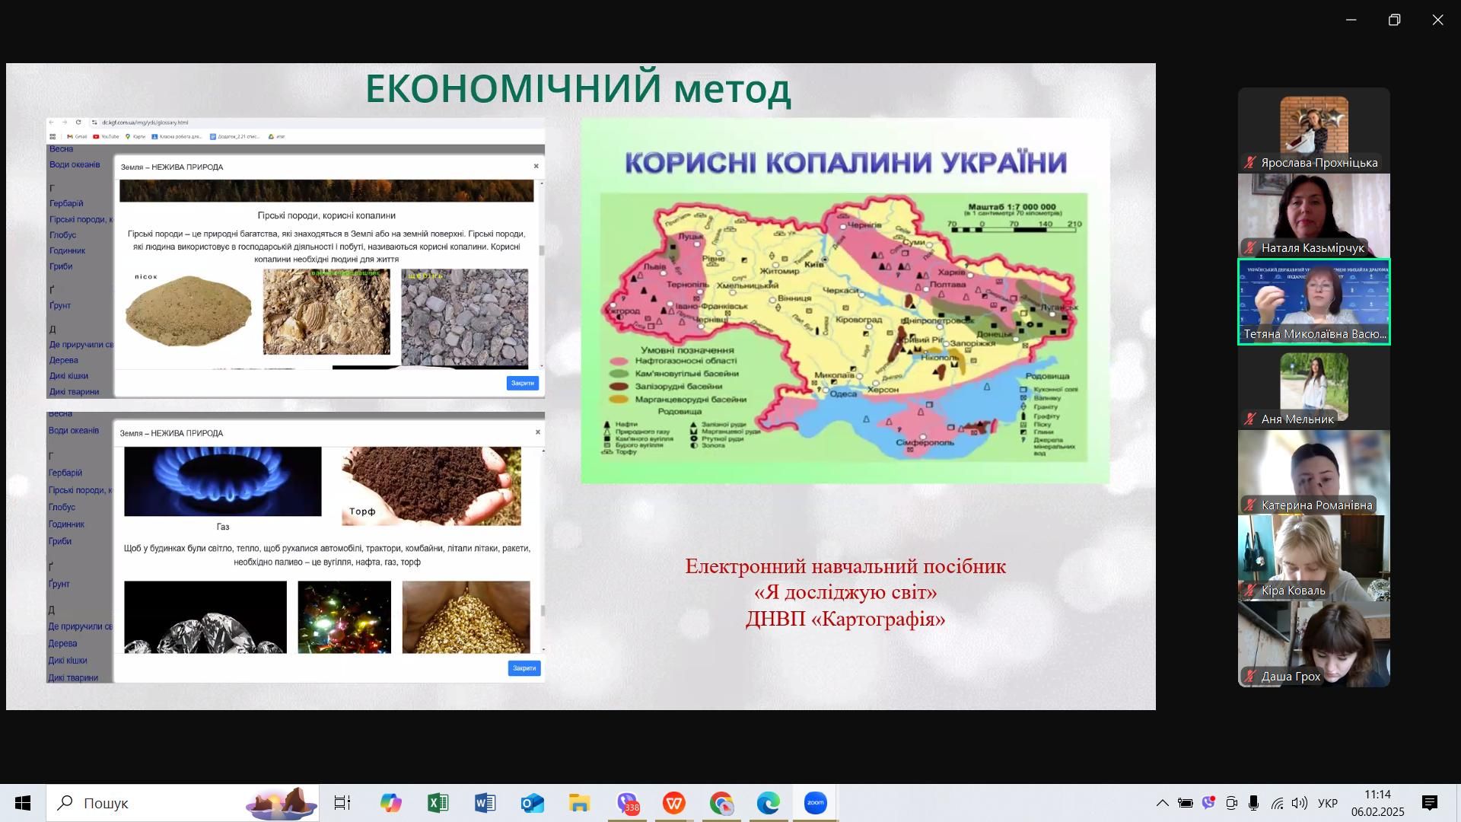Switch to Chrome in the taskbar
Screen dimensions: 1461x822
721,803
